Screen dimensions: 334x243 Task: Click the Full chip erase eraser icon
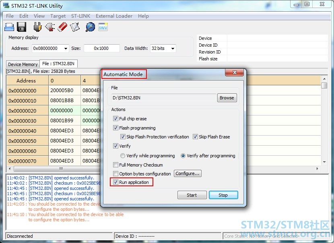(x=62, y=27)
